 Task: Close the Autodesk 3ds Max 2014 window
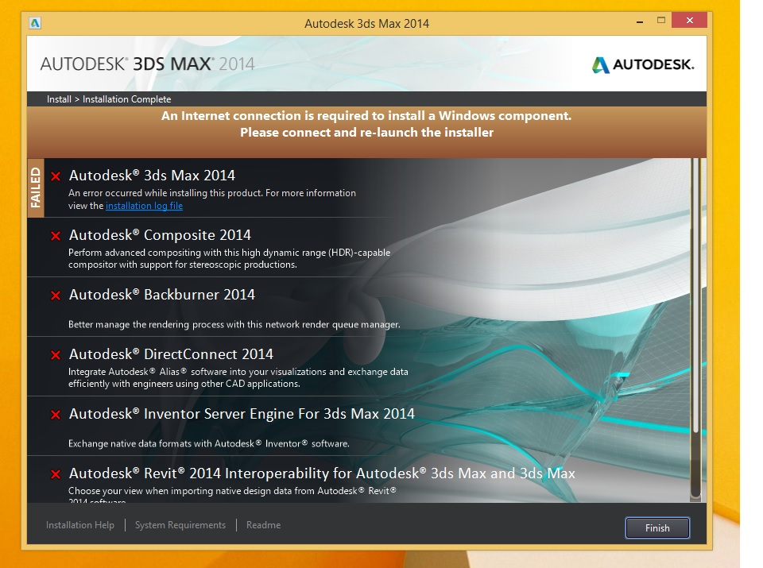click(689, 21)
